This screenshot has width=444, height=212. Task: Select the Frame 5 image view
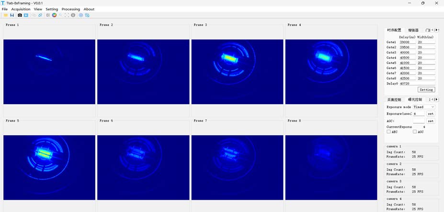49,159
